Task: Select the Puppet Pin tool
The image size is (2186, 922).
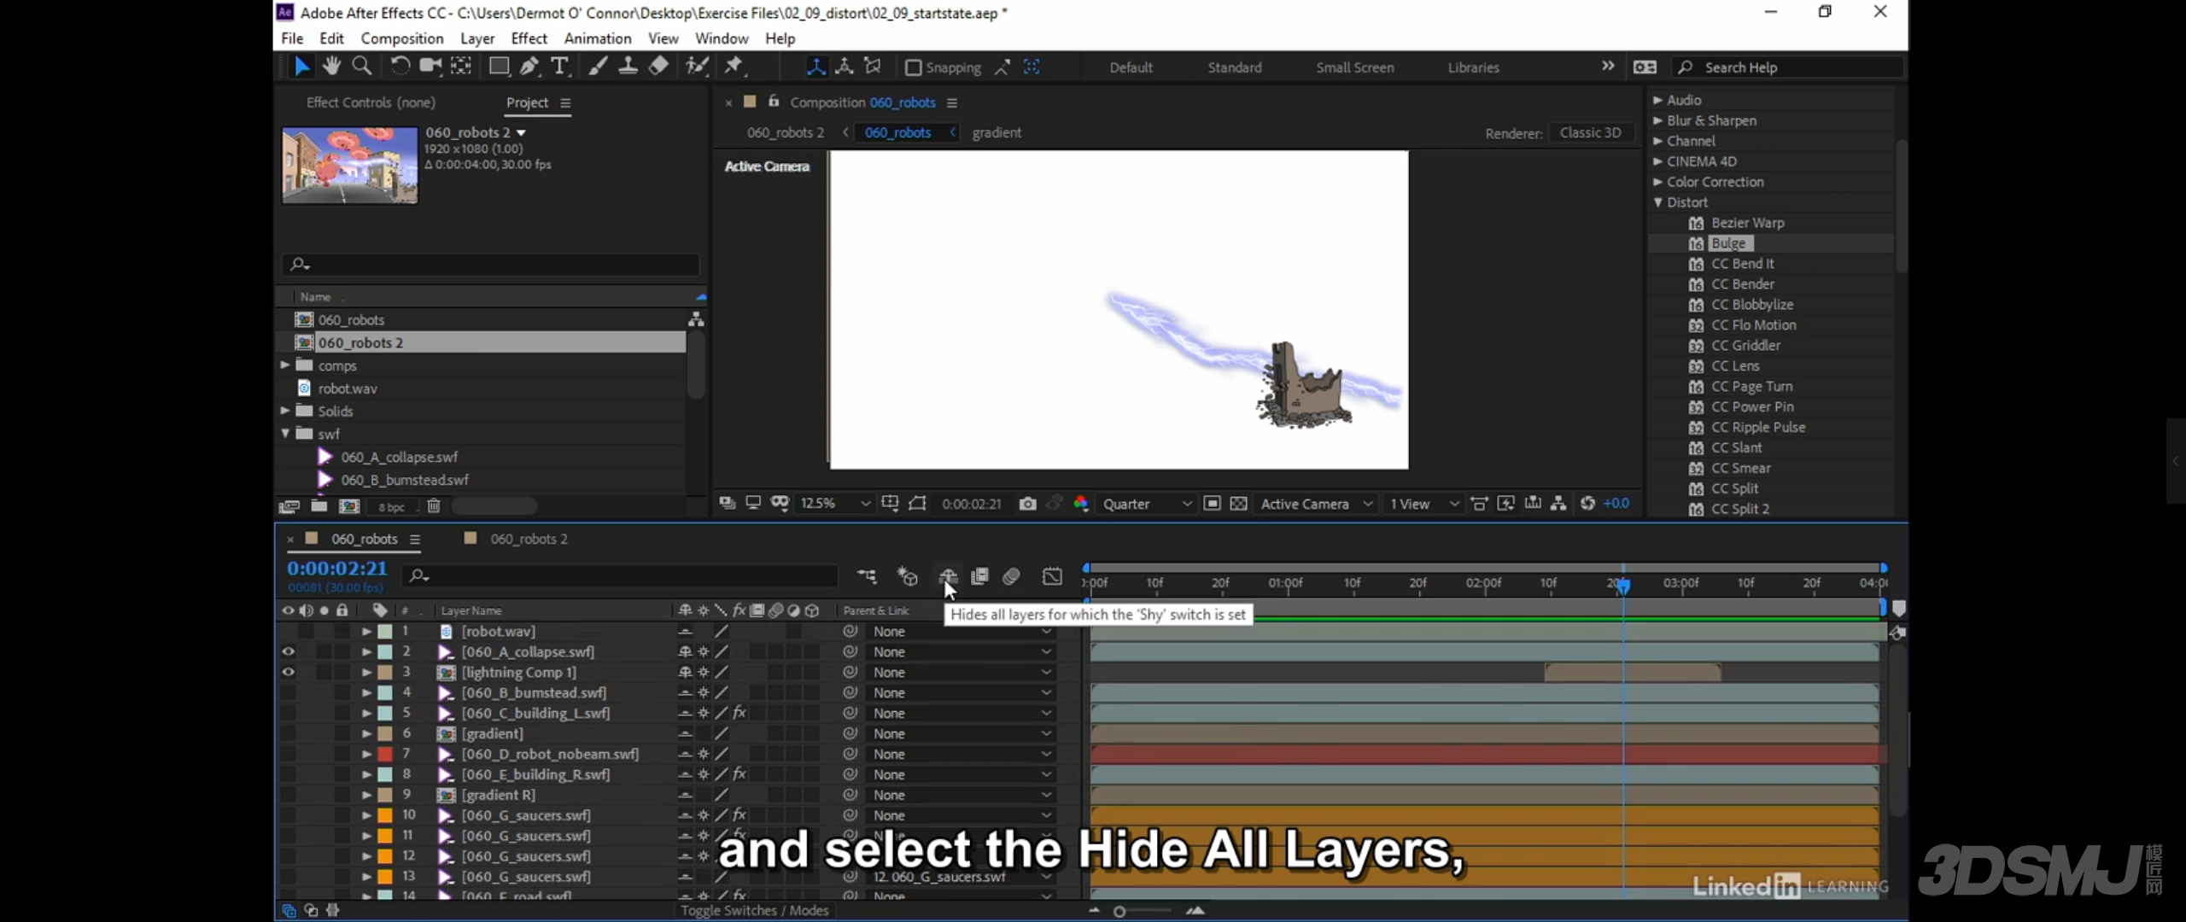Action: [734, 67]
